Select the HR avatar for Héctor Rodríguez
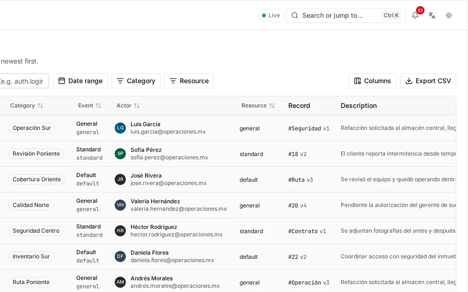This screenshot has width=468, height=292. pyautogui.click(x=120, y=231)
